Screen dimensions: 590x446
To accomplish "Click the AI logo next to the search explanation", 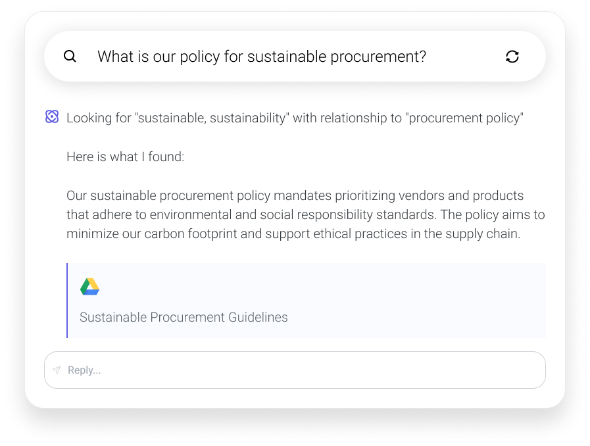I will pyautogui.click(x=52, y=117).
